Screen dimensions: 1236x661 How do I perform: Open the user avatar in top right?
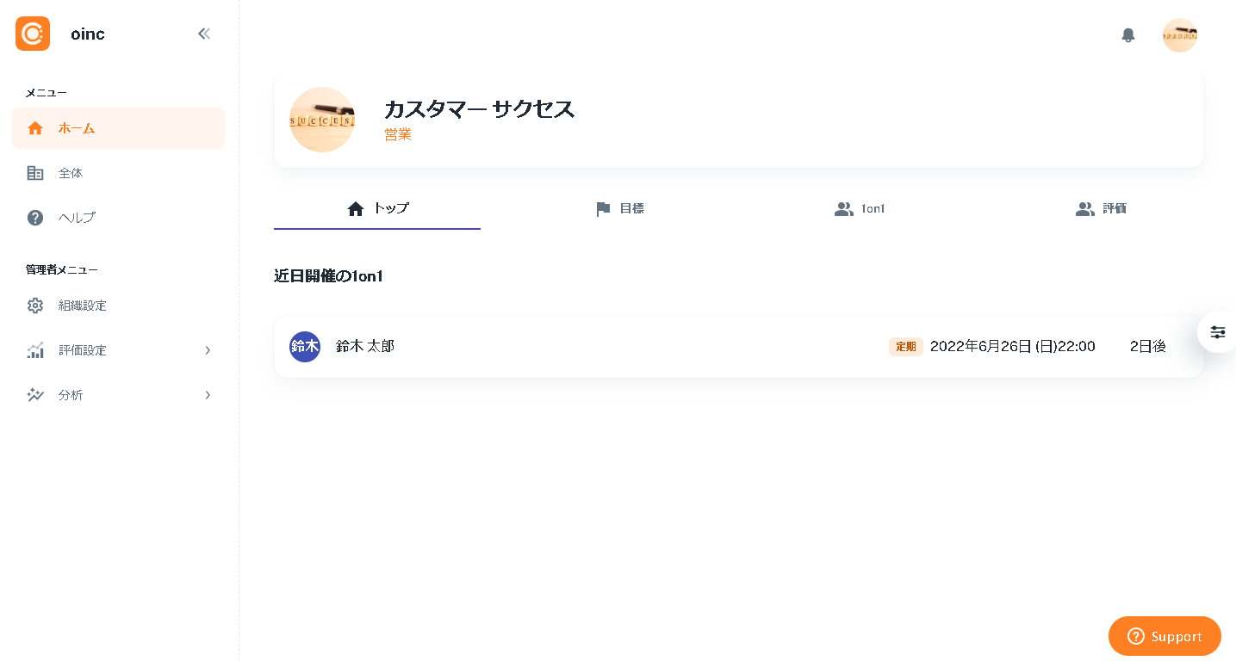click(x=1179, y=35)
